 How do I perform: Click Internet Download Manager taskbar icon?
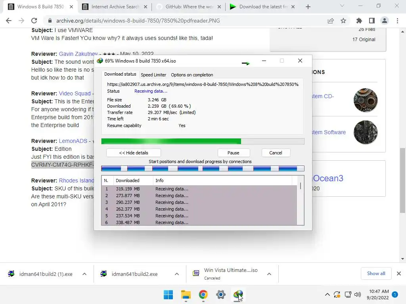pos(238,294)
